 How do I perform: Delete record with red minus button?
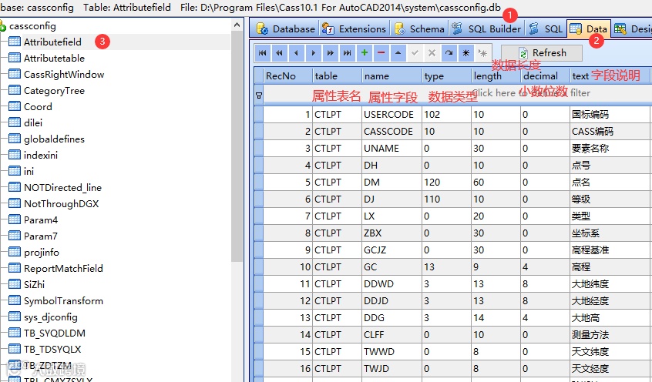click(x=381, y=53)
